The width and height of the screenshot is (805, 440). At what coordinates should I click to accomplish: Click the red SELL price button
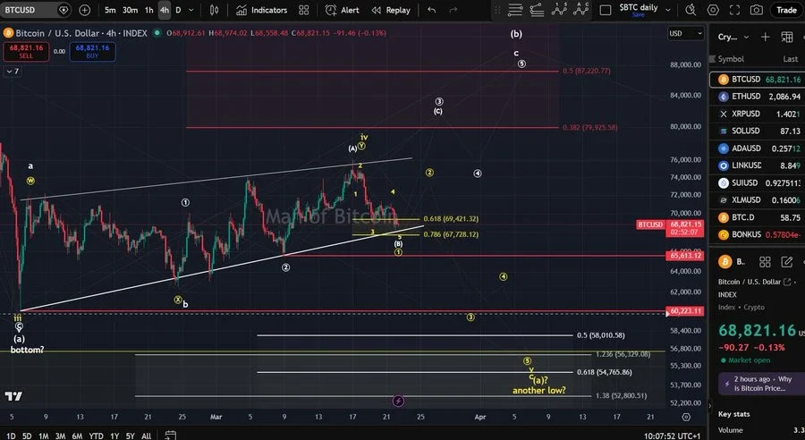[x=26, y=51]
